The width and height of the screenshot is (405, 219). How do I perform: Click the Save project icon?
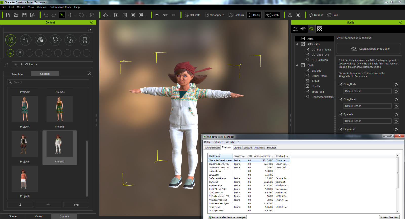pos(24,15)
